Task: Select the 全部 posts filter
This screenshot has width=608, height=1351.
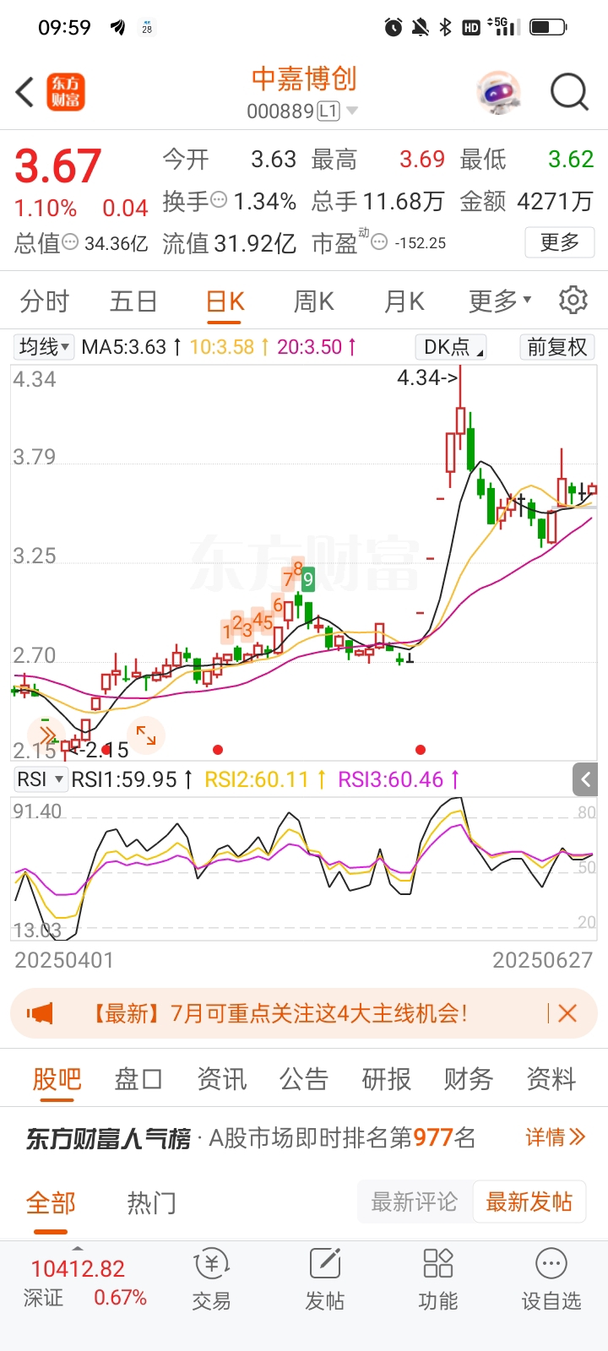Action: pyautogui.click(x=51, y=1202)
